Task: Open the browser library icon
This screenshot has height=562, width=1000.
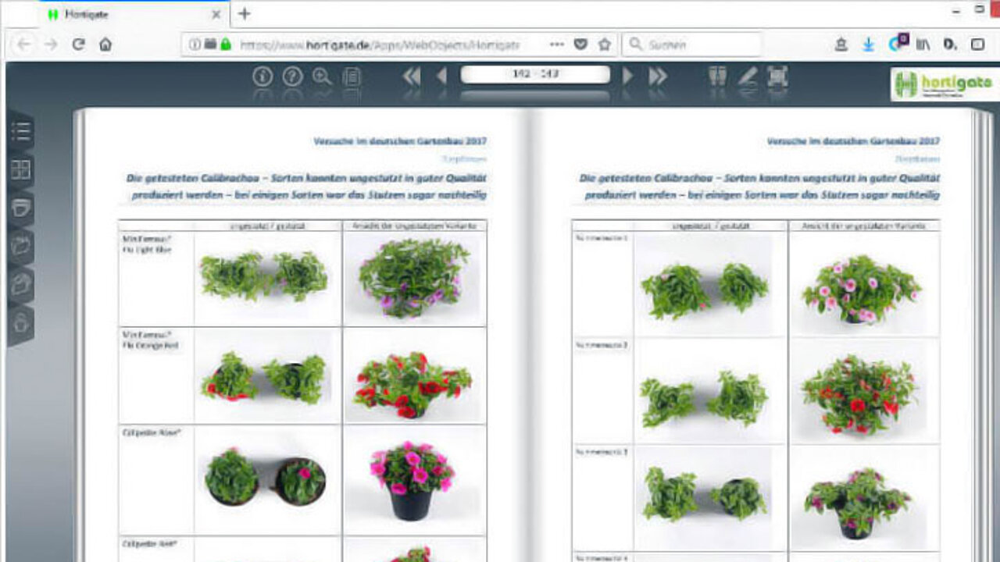Action: 923,44
